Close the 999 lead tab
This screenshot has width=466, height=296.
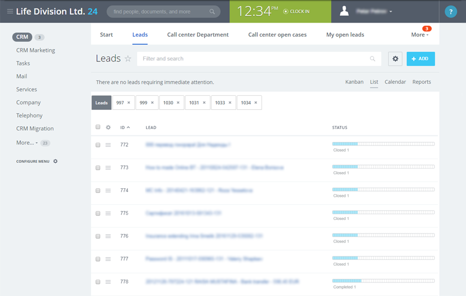[x=152, y=103]
